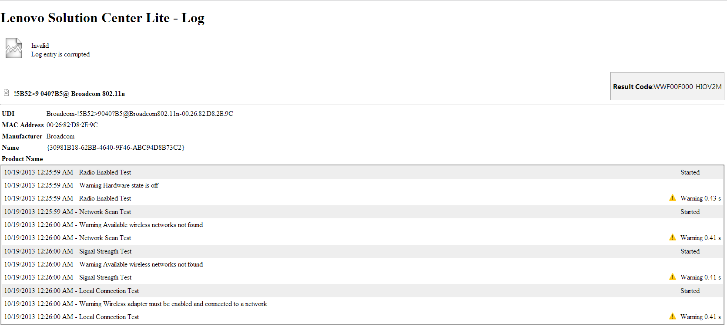Click the UDI value text
Screen dimensions: 727x329
click(140, 114)
